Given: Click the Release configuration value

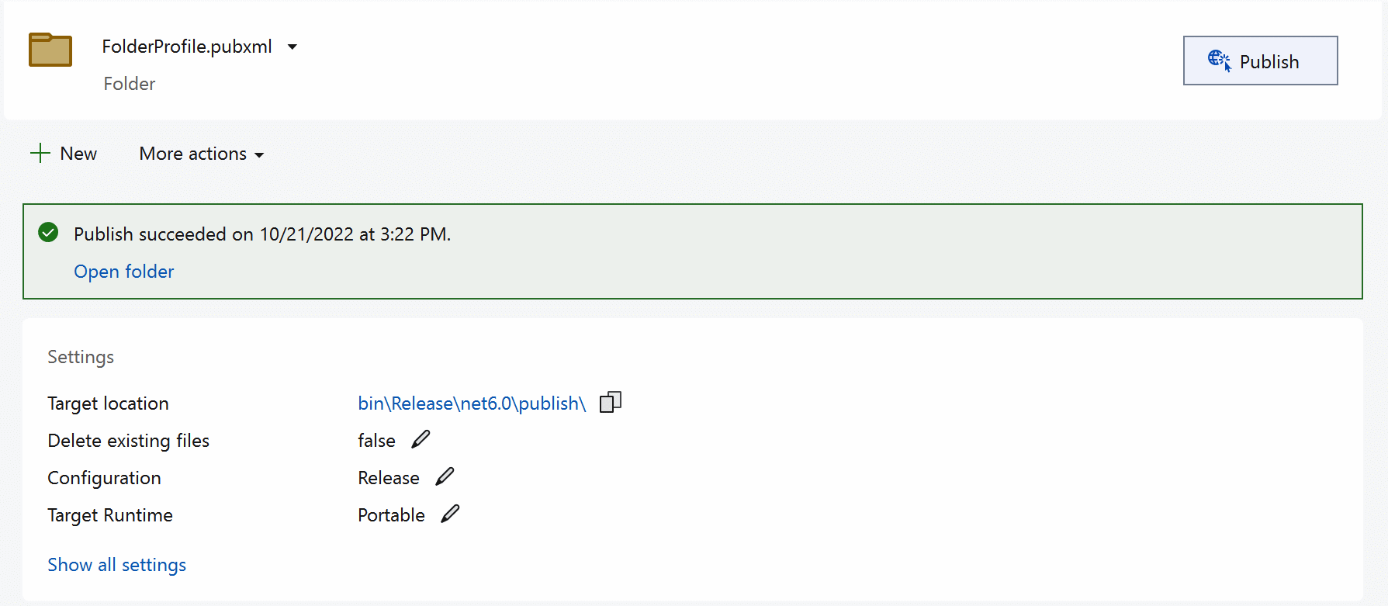Looking at the screenshot, I should (388, 477).
